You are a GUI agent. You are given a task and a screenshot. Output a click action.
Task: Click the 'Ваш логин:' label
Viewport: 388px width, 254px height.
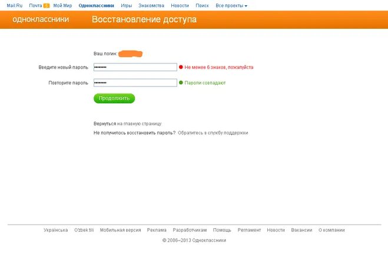pos(105,54)
